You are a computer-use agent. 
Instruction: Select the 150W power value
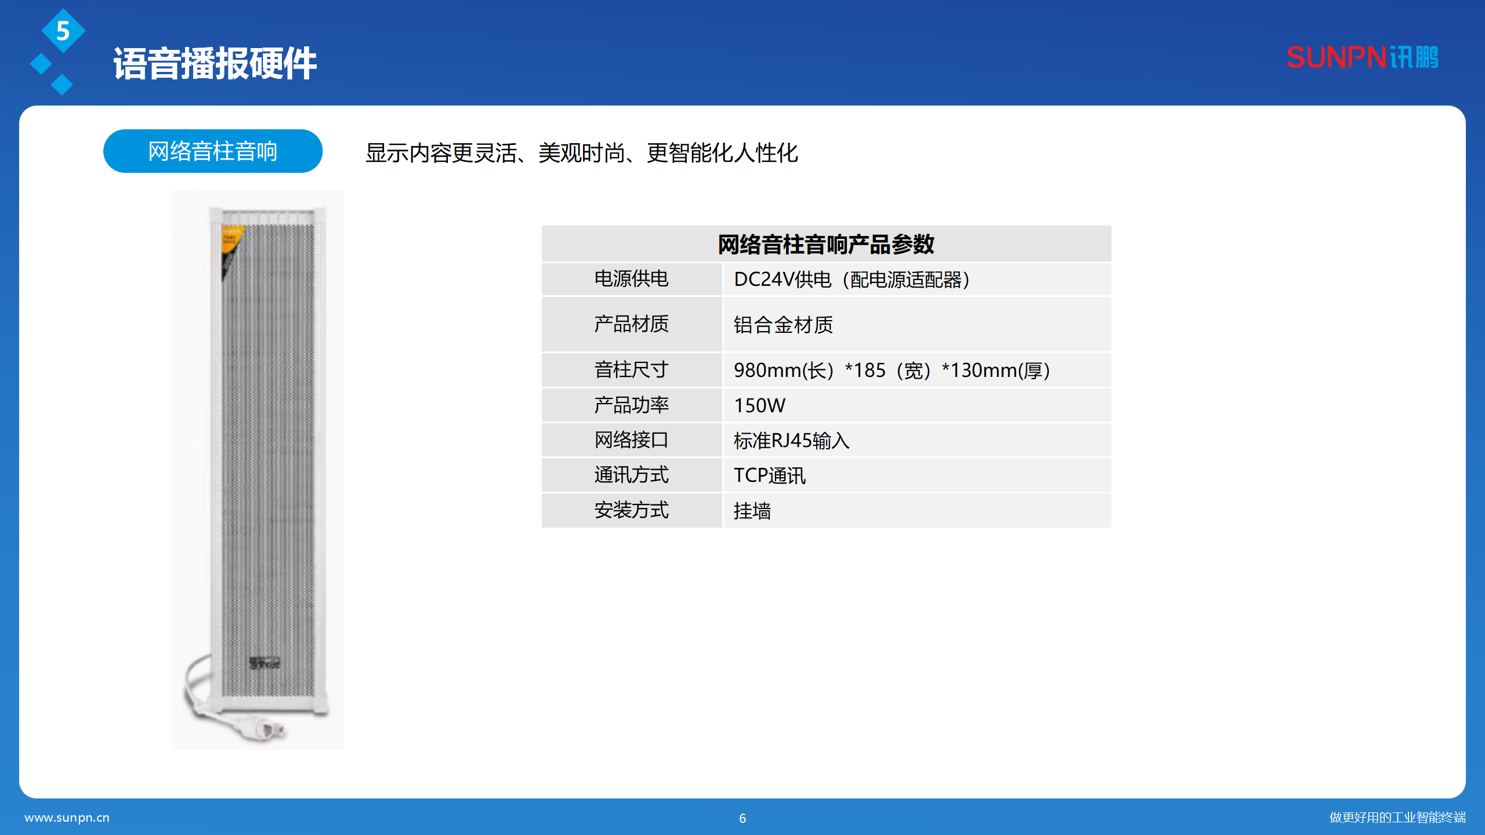click(x=758, y=405)
